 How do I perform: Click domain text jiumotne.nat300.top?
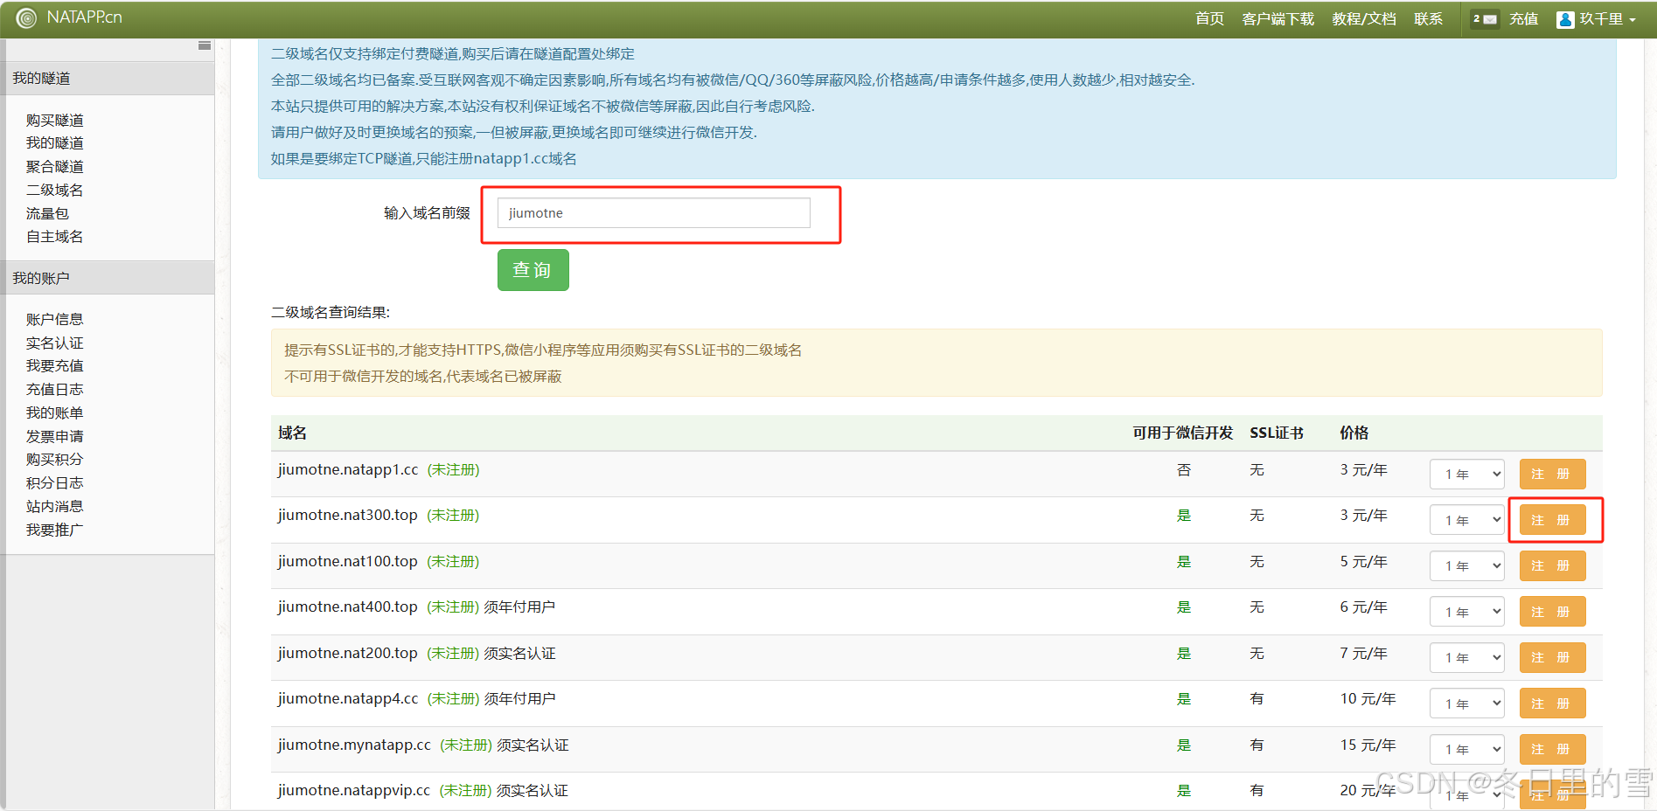tap(348, 516)
